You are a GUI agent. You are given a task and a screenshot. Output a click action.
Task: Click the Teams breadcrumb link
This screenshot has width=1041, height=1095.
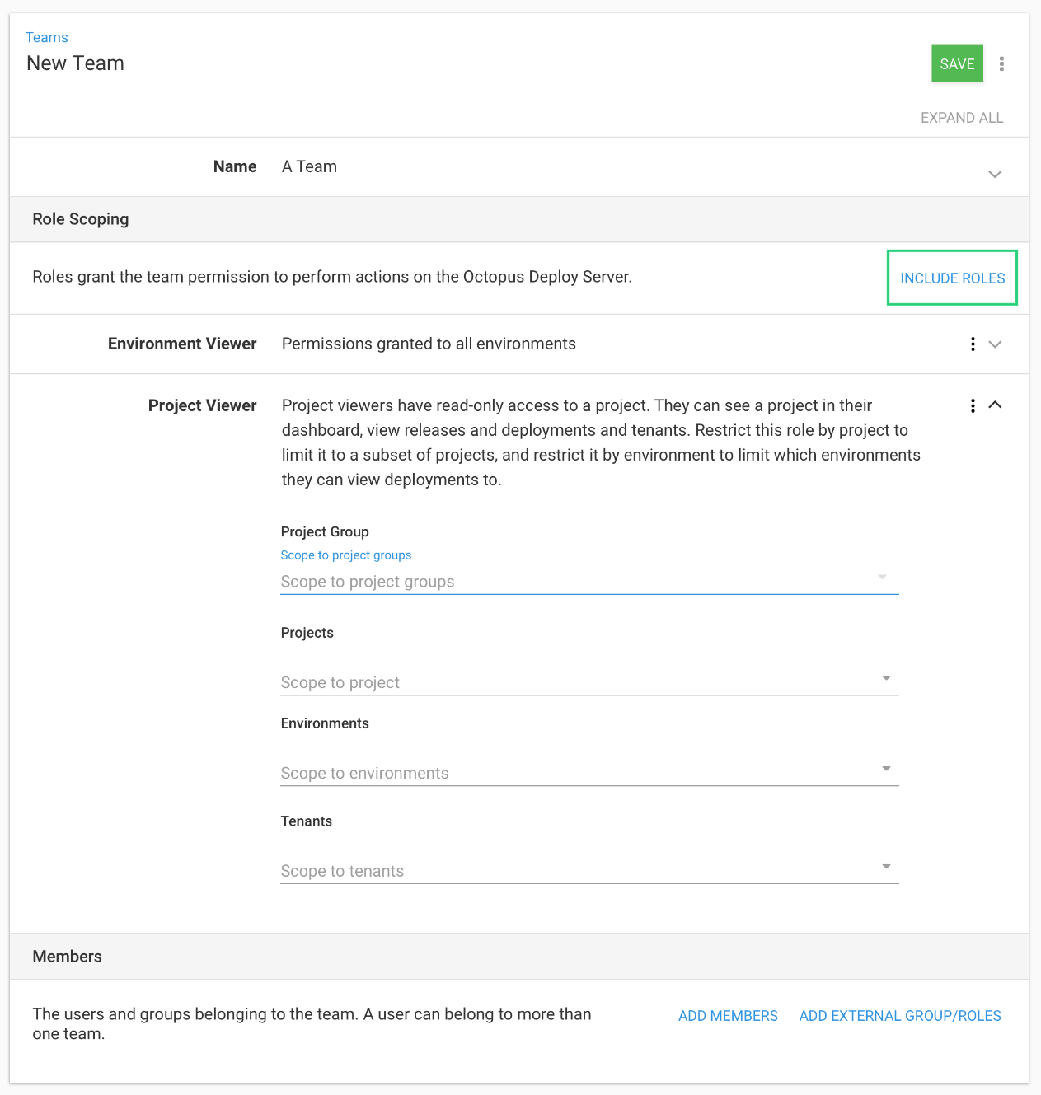click(x=46, y=37)
